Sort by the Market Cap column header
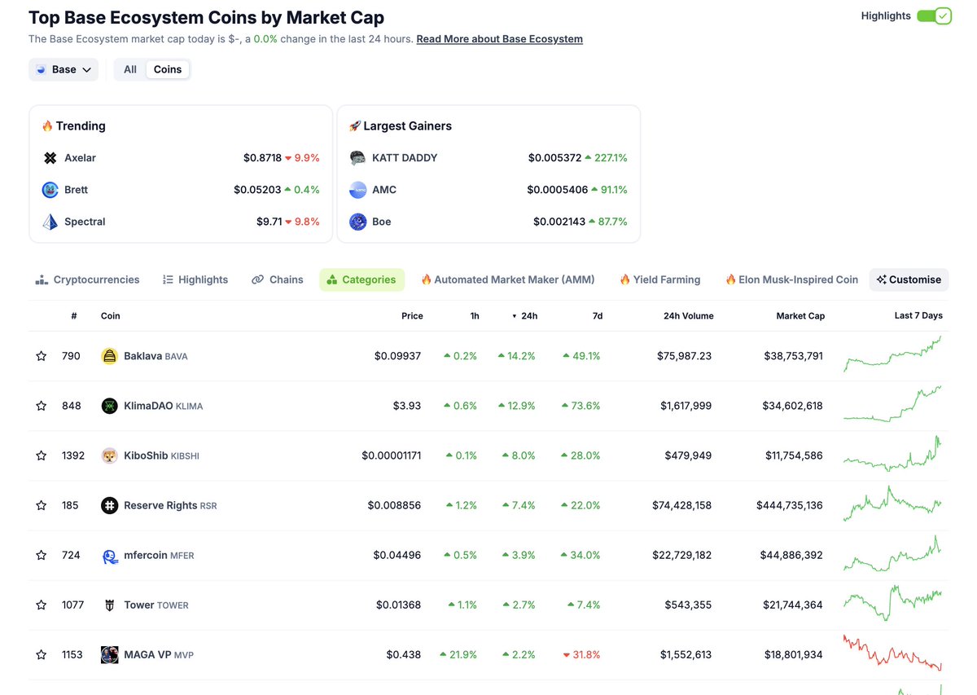 pyautogui.click(x=800, y=316)
